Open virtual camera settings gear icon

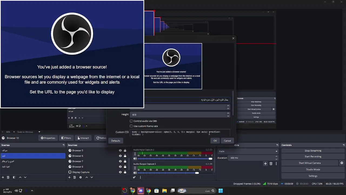[342, 163]
